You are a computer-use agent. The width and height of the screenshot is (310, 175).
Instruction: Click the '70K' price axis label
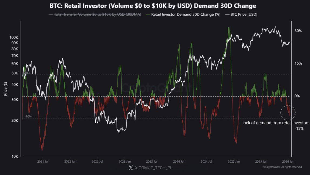(15, 56)
